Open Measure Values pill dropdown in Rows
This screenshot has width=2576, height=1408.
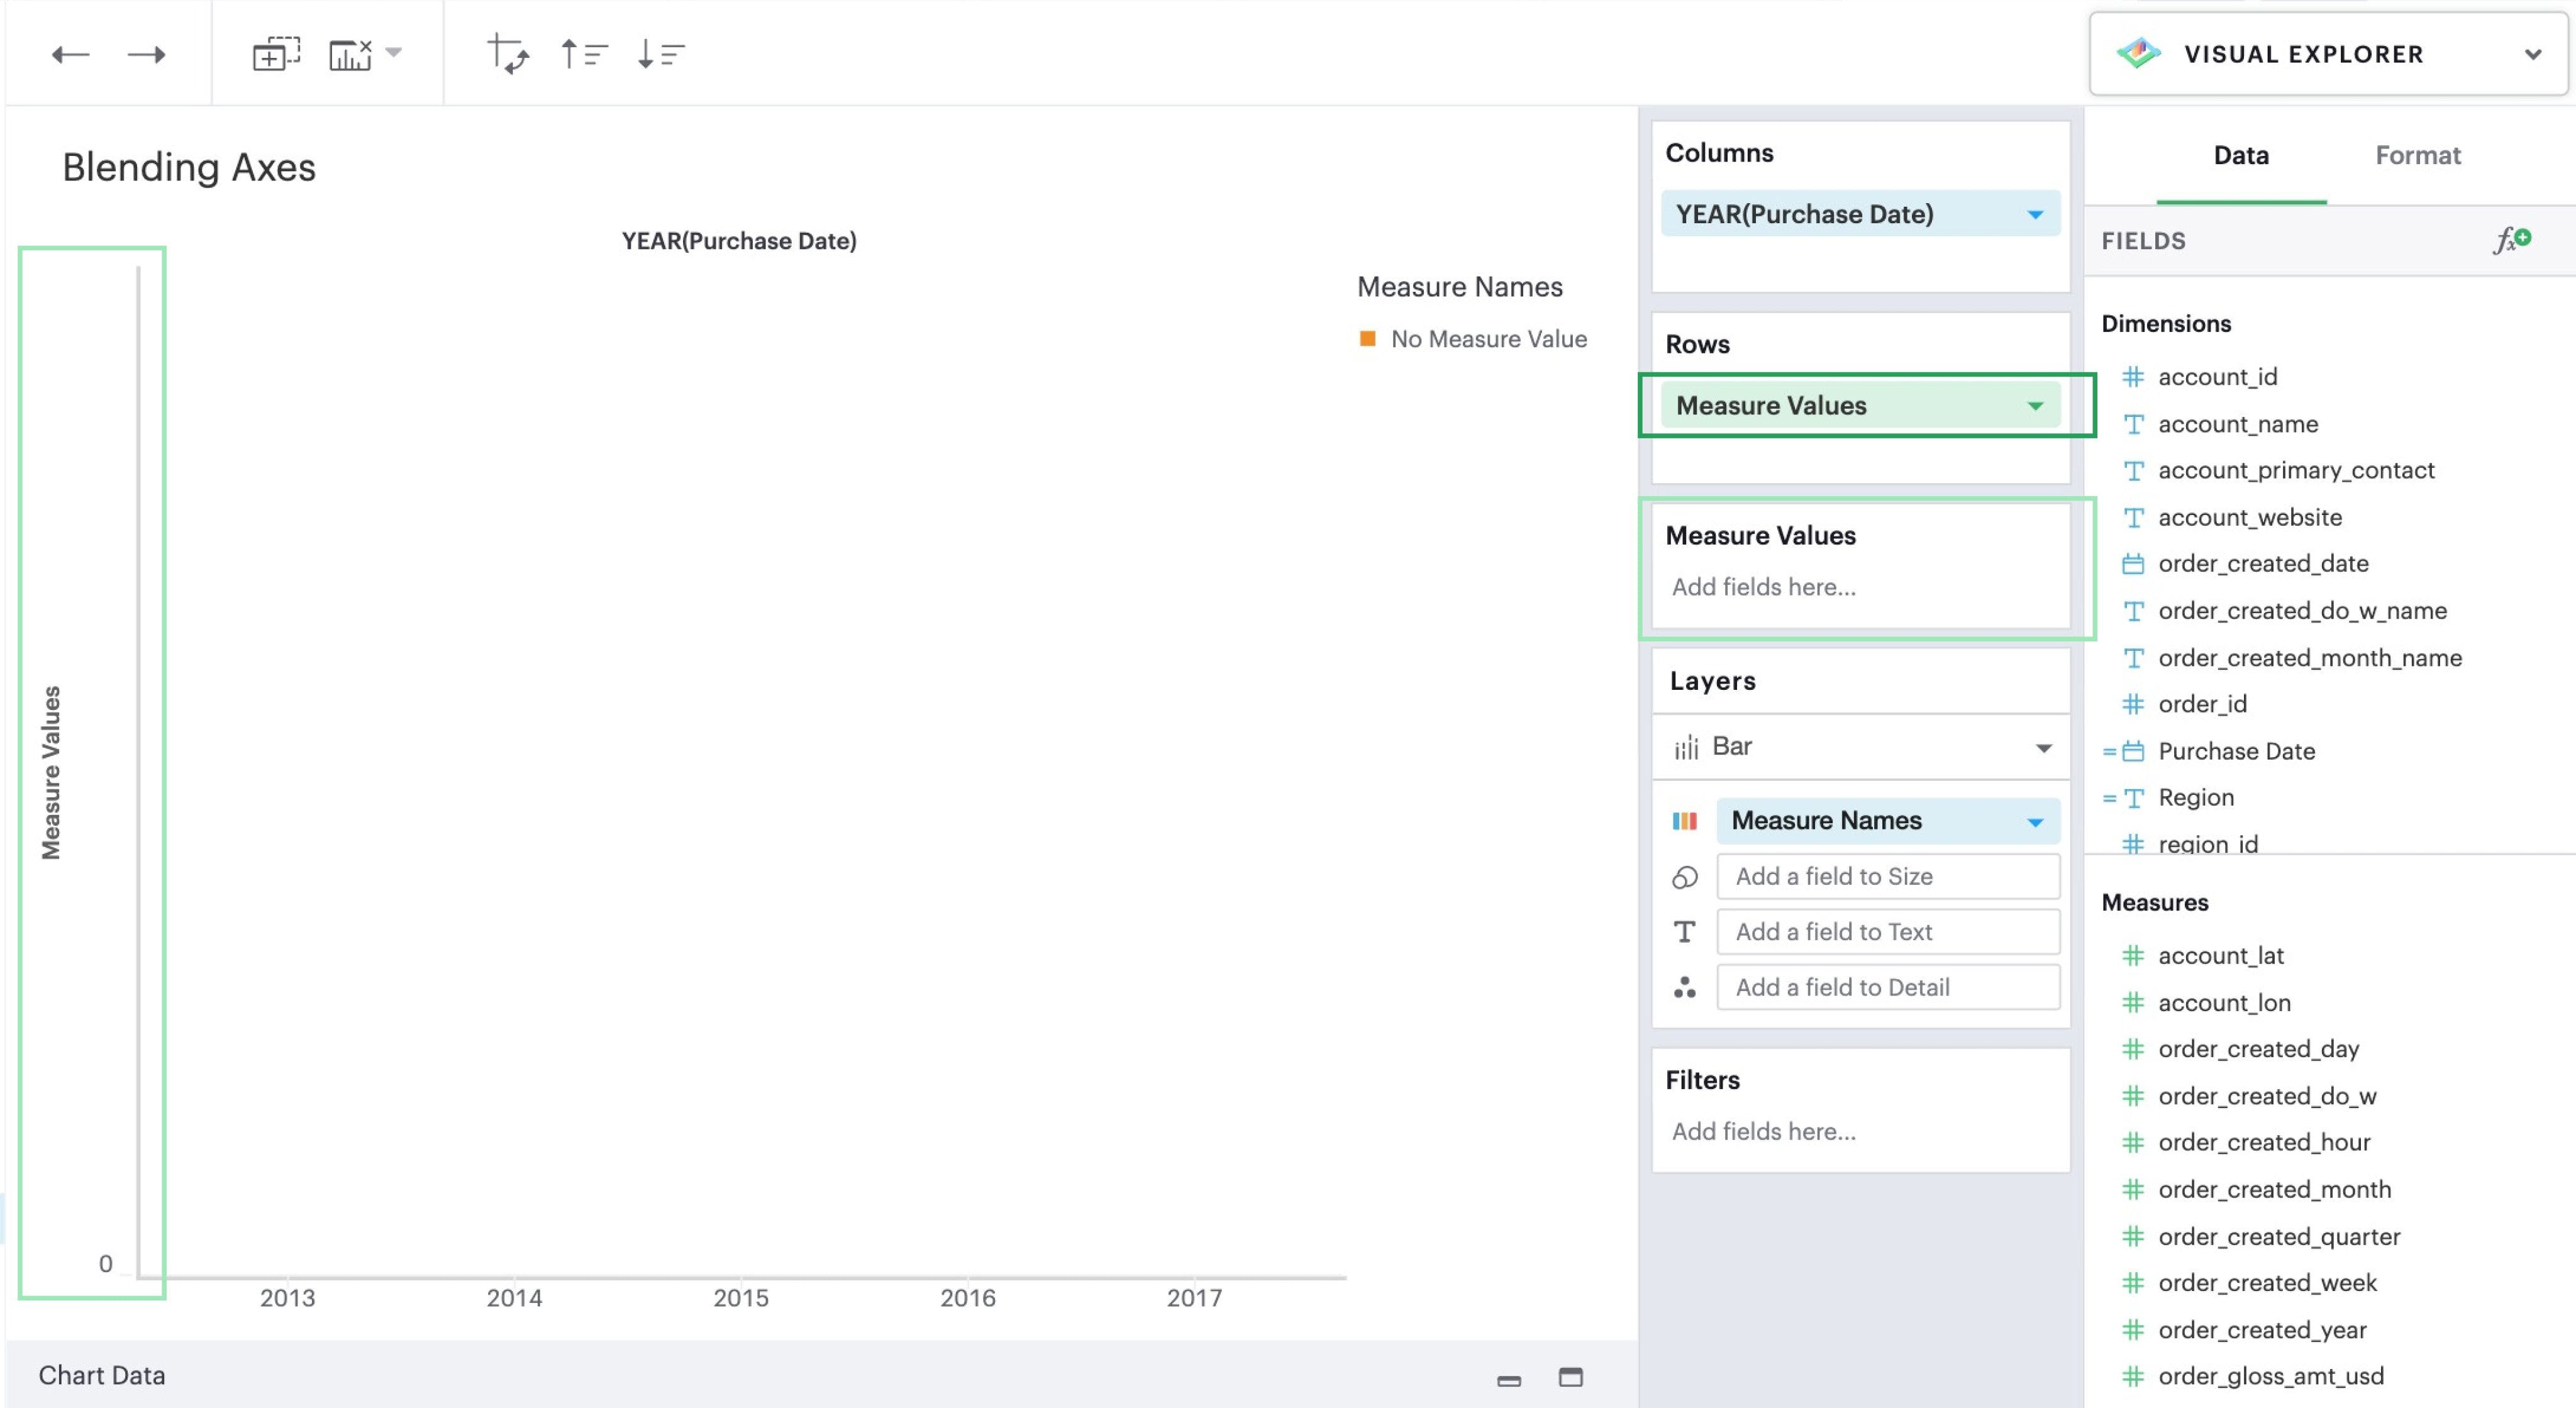[2035, 406]
